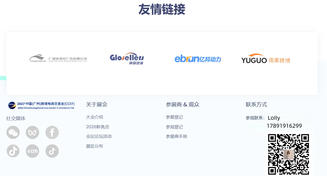Open the ebrun 亿邦动力 partner logo
Screen dimensions: 327x176
[198, 59]
